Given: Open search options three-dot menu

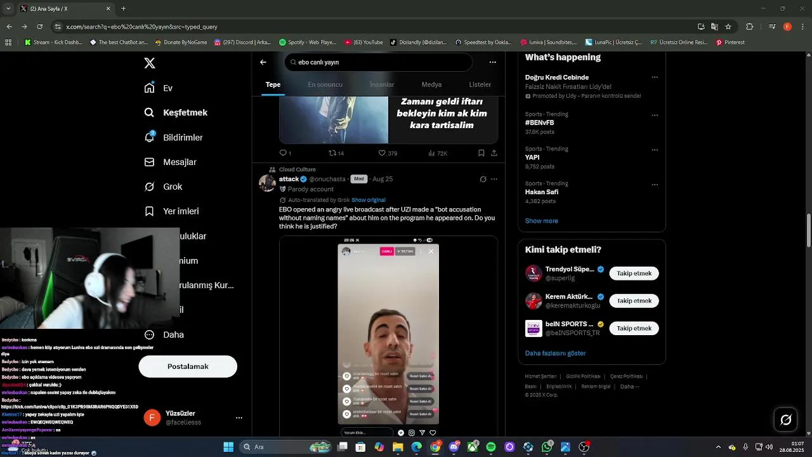Looking at the screenshot, I should (x=492, y=62).
